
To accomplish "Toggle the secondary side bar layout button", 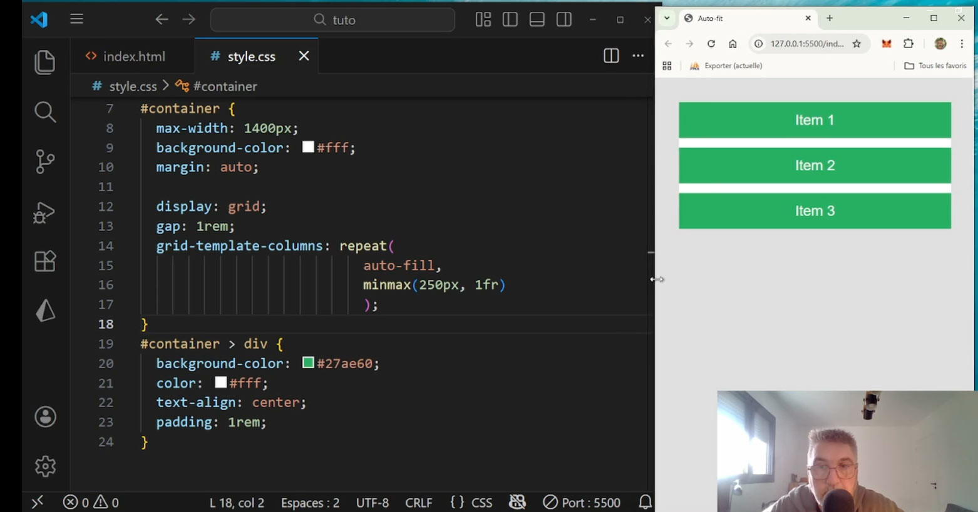I will point(564,19).
